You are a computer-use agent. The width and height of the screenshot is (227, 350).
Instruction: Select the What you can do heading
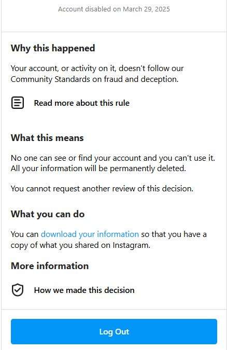click(48, 214)
